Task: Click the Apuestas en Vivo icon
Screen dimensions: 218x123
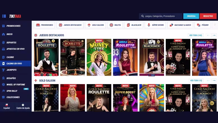Action: [3, 49]
